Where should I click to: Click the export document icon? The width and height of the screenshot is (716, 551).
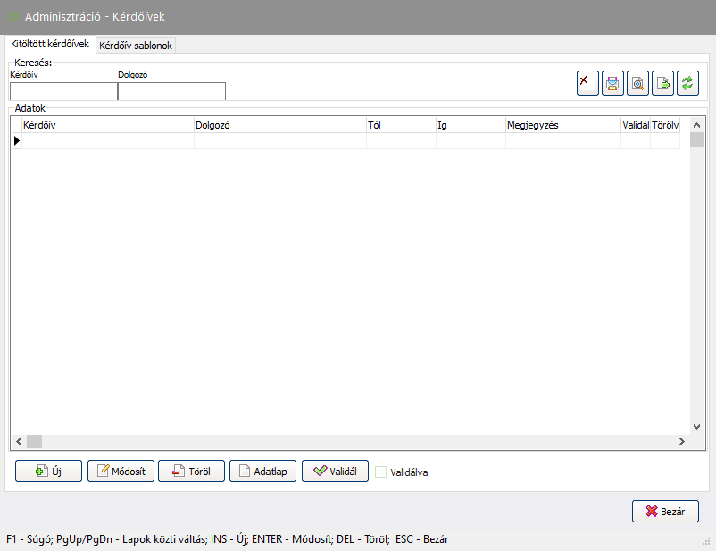(662, 83)
